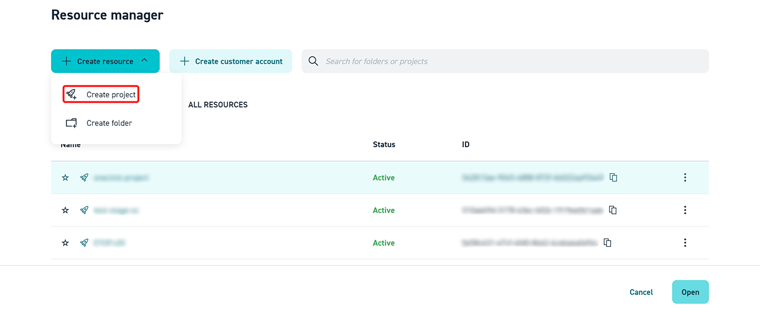Click the Create customer account button
Image resolution: width=760 pixels, height=318 pixels.
pyautogui.click(x=230, y=61)
